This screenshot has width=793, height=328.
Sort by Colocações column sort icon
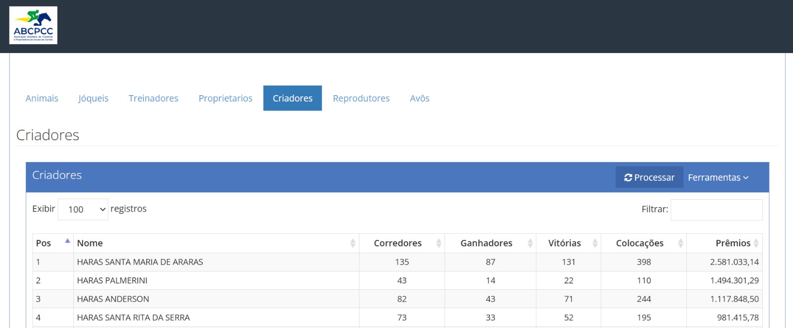pyautogui.click(x=680, y=243)
